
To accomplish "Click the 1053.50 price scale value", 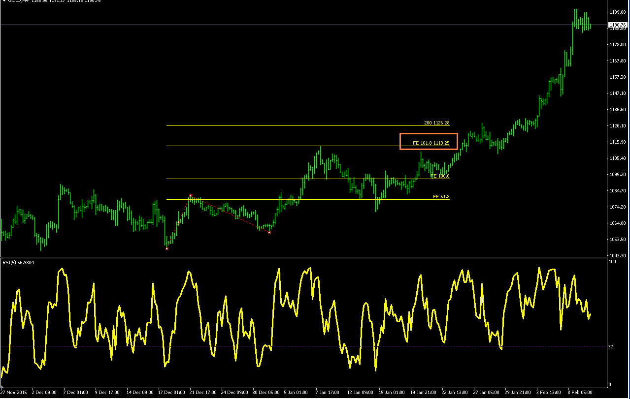I will [x=617, y=240].
